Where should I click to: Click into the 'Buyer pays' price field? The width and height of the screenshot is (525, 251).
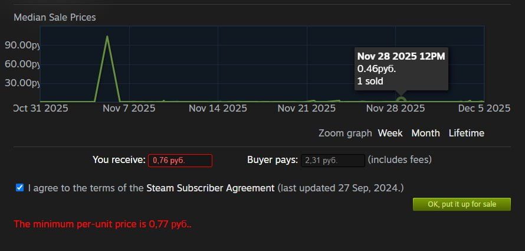[333, 160]
